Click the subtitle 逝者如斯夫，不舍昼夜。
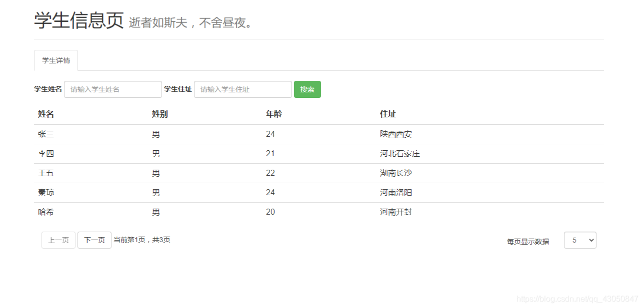This screenshot has height=308, width=643. (x=191, y=23)
